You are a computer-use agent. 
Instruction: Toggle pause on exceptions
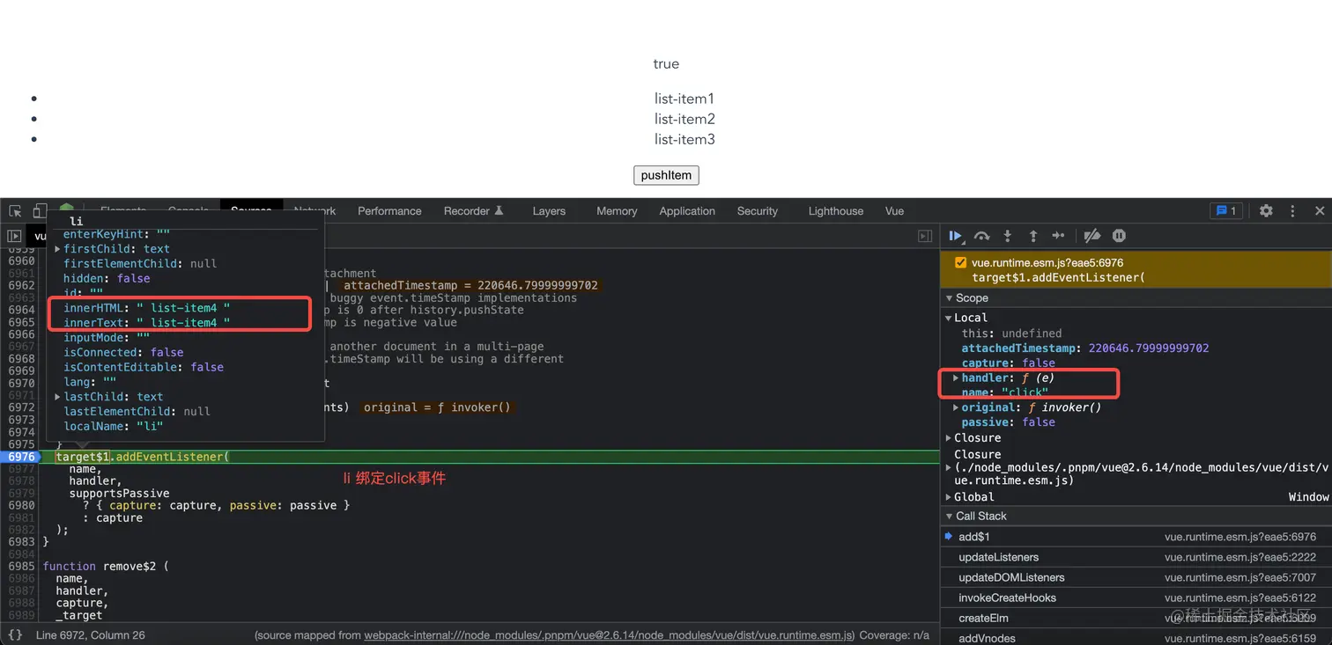click(1119, 236)
